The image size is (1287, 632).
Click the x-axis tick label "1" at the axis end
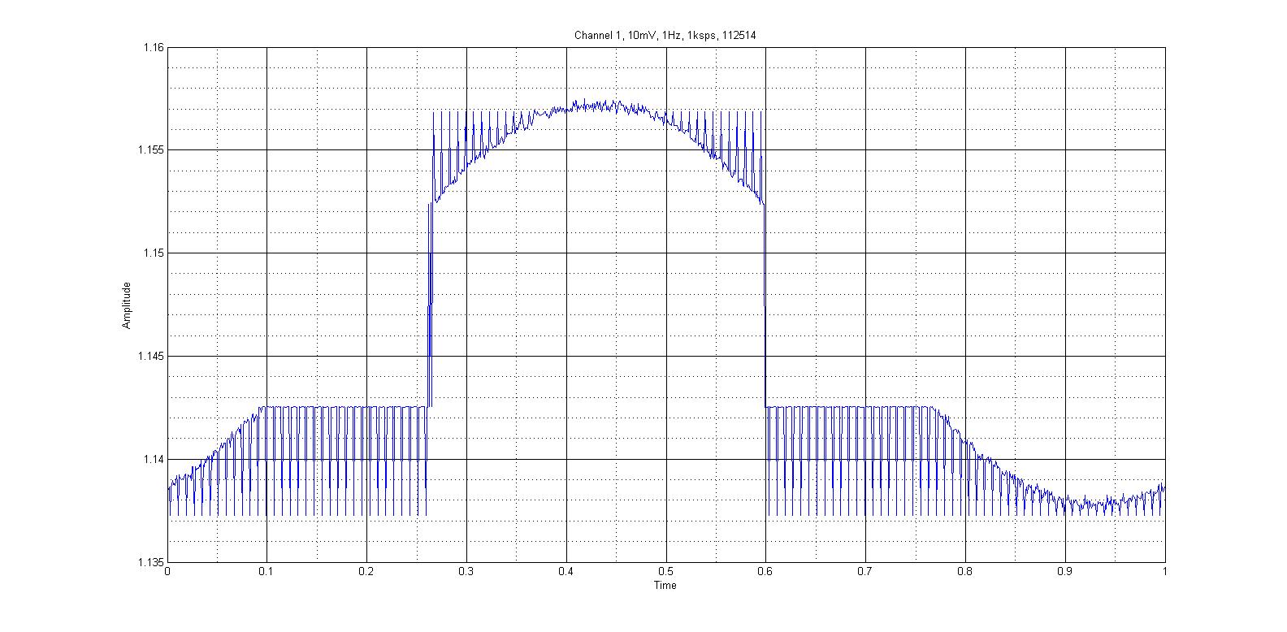(x=1165, y=572)
